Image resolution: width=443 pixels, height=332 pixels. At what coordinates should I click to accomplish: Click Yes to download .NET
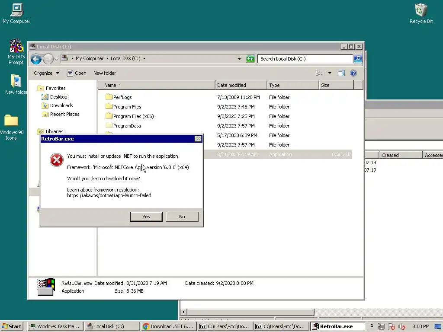tap(146, 217)
